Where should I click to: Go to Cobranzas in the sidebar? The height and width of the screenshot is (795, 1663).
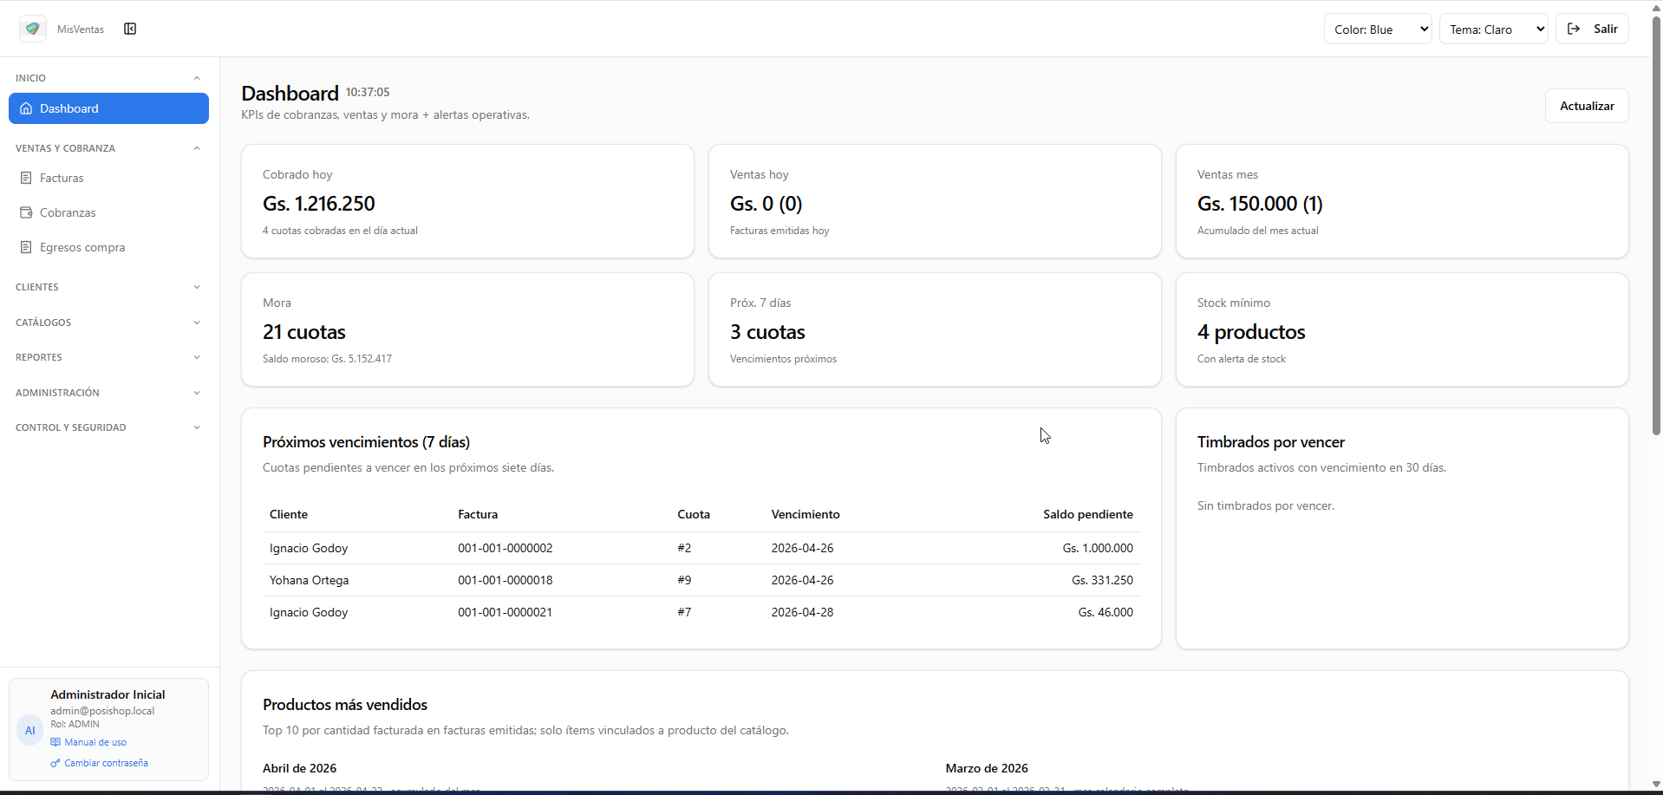tap(108, 212)
